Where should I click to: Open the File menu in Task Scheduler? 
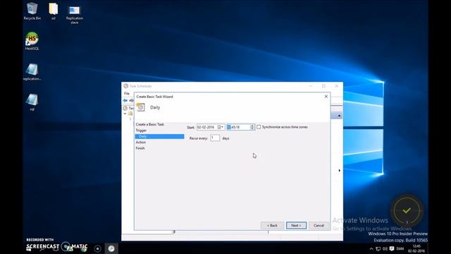127,94
